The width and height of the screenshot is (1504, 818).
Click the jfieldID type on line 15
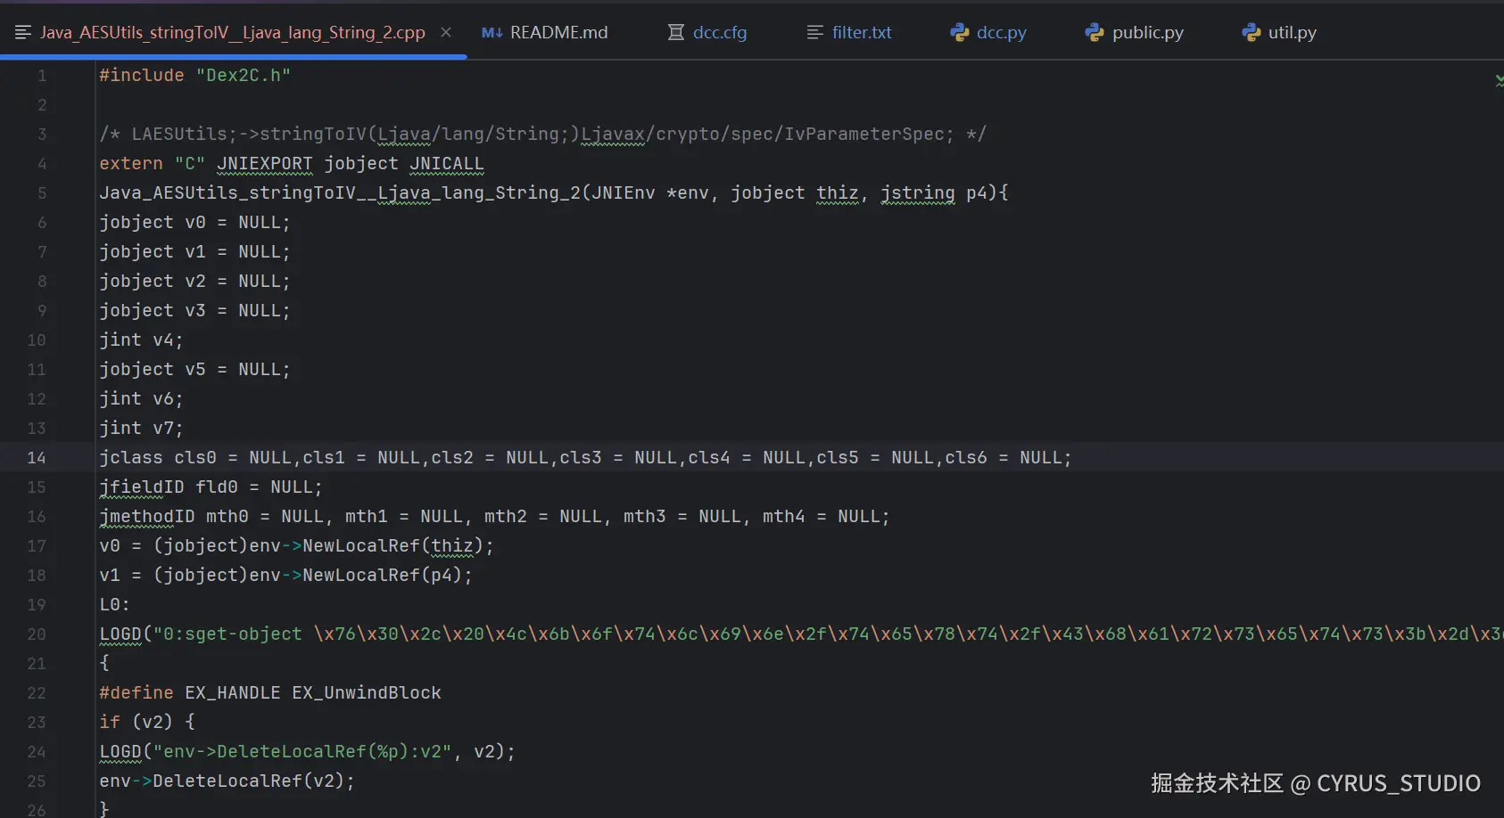pyautogui.click(x=142, y=487)
